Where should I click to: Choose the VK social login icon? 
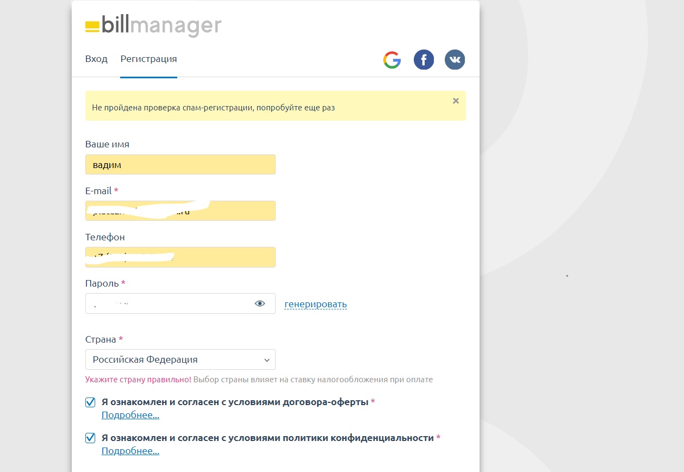(455, 60)
